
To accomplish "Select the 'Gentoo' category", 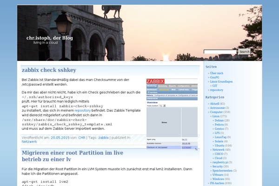I will click(x=219, y=129).
